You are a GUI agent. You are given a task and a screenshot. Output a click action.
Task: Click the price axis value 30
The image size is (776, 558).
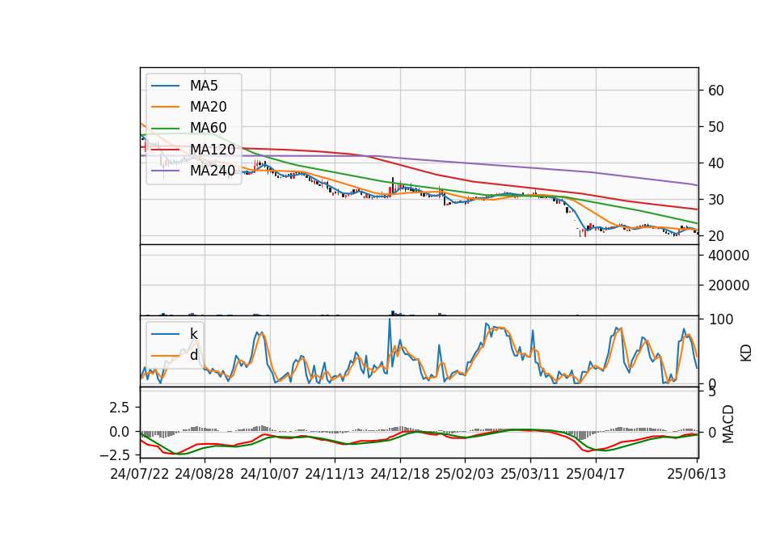pyautogui.click(x=715, y=200)
